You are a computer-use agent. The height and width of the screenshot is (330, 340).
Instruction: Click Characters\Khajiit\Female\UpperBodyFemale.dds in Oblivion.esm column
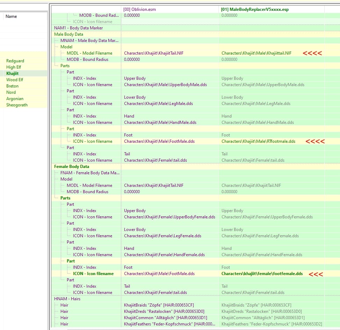pyautogui.click(x=169, y=217)
